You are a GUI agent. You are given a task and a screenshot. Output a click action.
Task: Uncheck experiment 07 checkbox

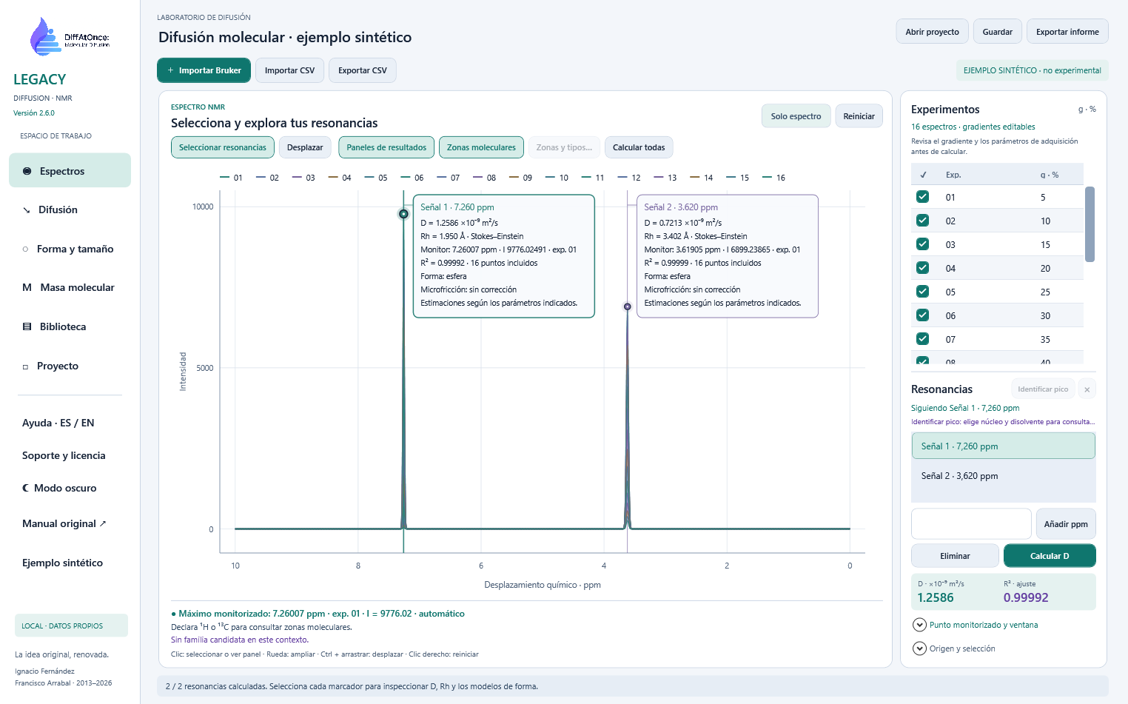(x=922, y=339)
